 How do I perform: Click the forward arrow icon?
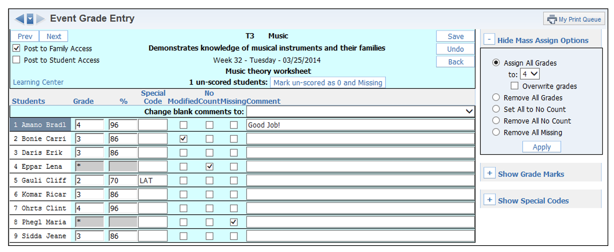(40, 19)
